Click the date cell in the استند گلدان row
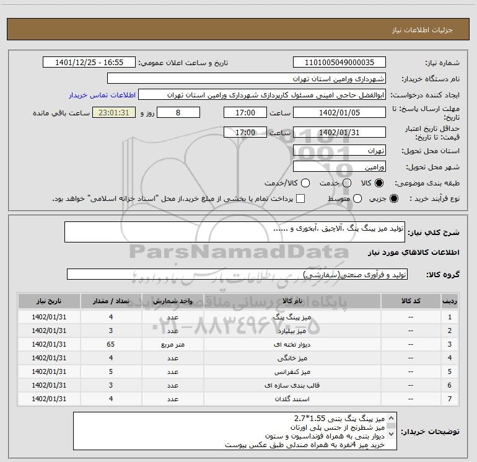Viewport: 477px width, 462px height. click(49, 399)
